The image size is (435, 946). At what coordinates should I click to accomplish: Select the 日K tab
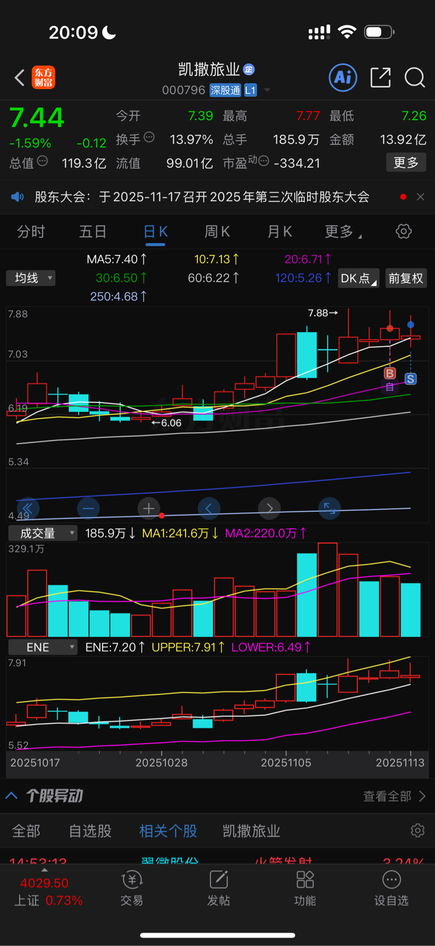point(155,232)
